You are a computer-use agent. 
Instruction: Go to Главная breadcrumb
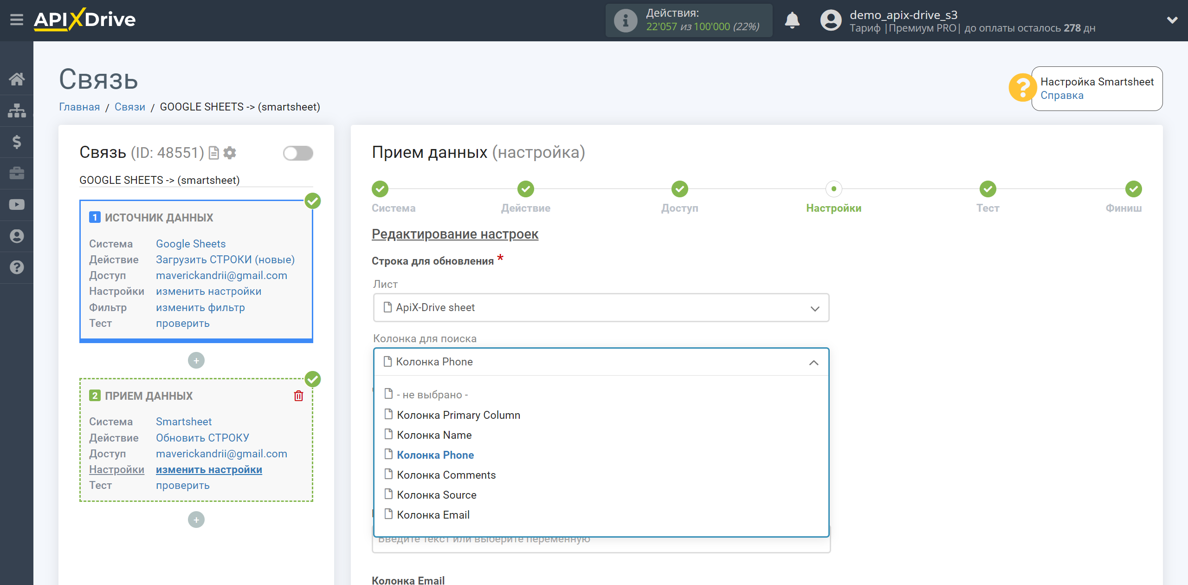tap(79, 107)
